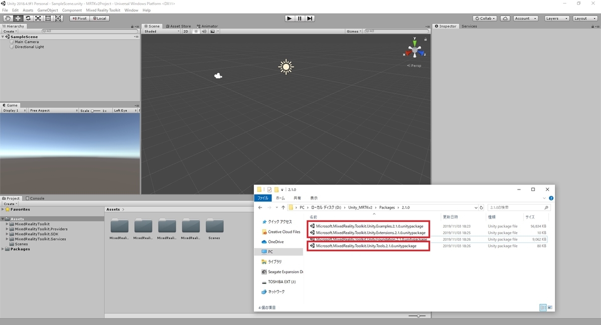Switch to the Console tab
This screenshot has height=325, width=601.
click(x=35, y=198)
